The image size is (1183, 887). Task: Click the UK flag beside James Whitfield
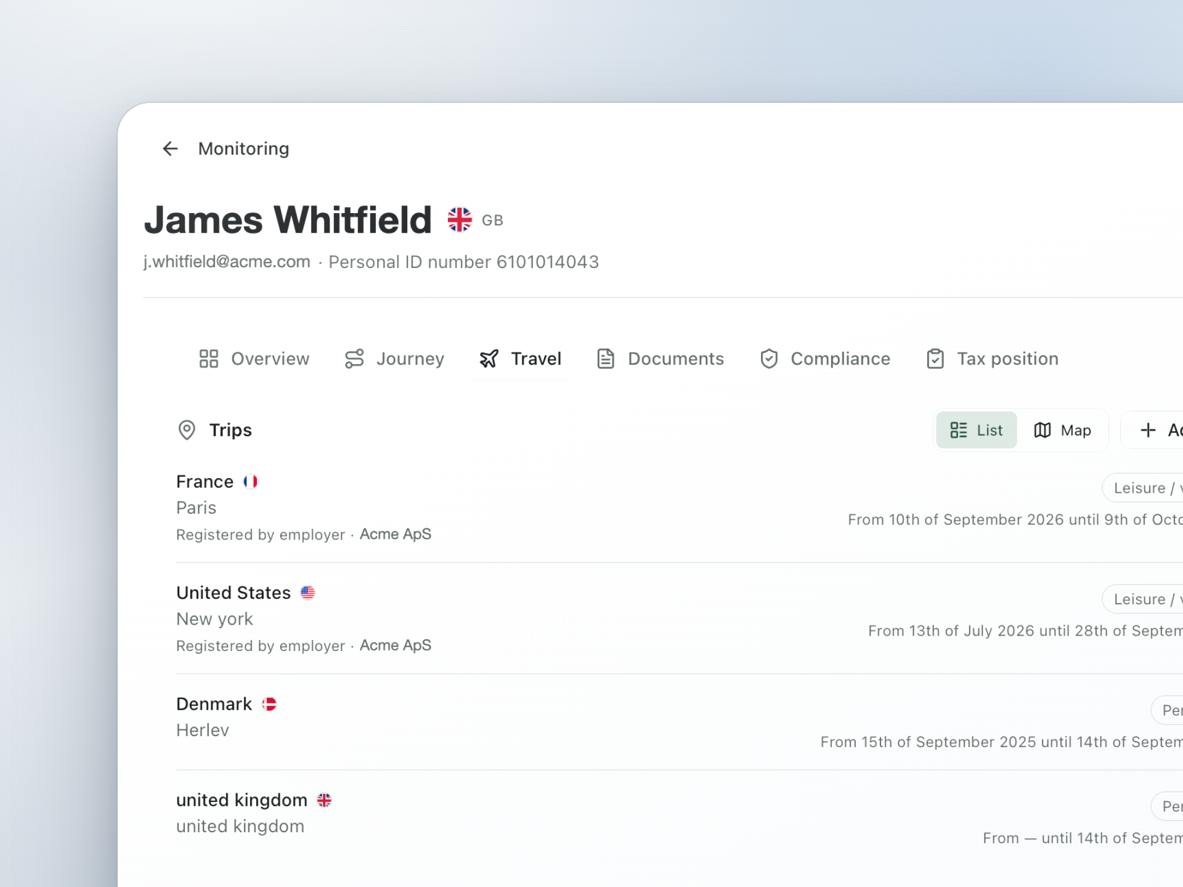click(460, 220)
